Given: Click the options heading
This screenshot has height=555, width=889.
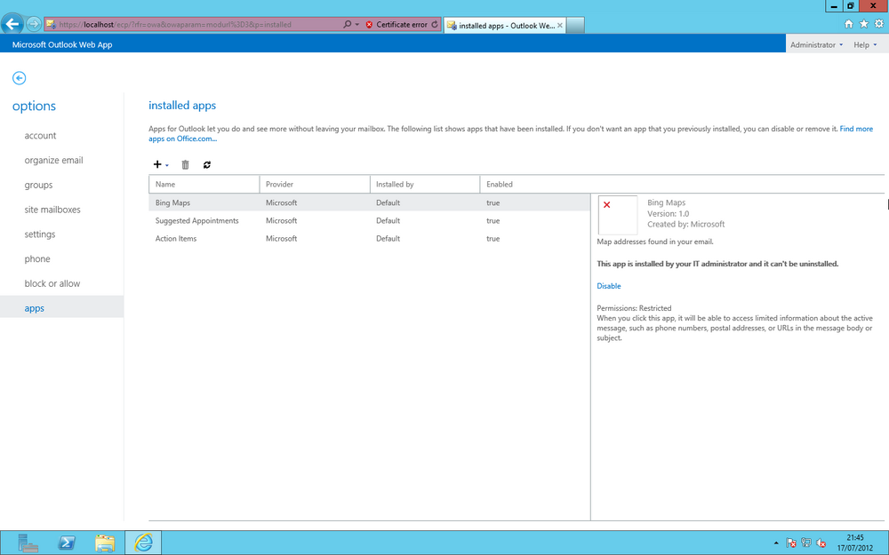Looking at the screenshot, I should [x=34, y=106].
